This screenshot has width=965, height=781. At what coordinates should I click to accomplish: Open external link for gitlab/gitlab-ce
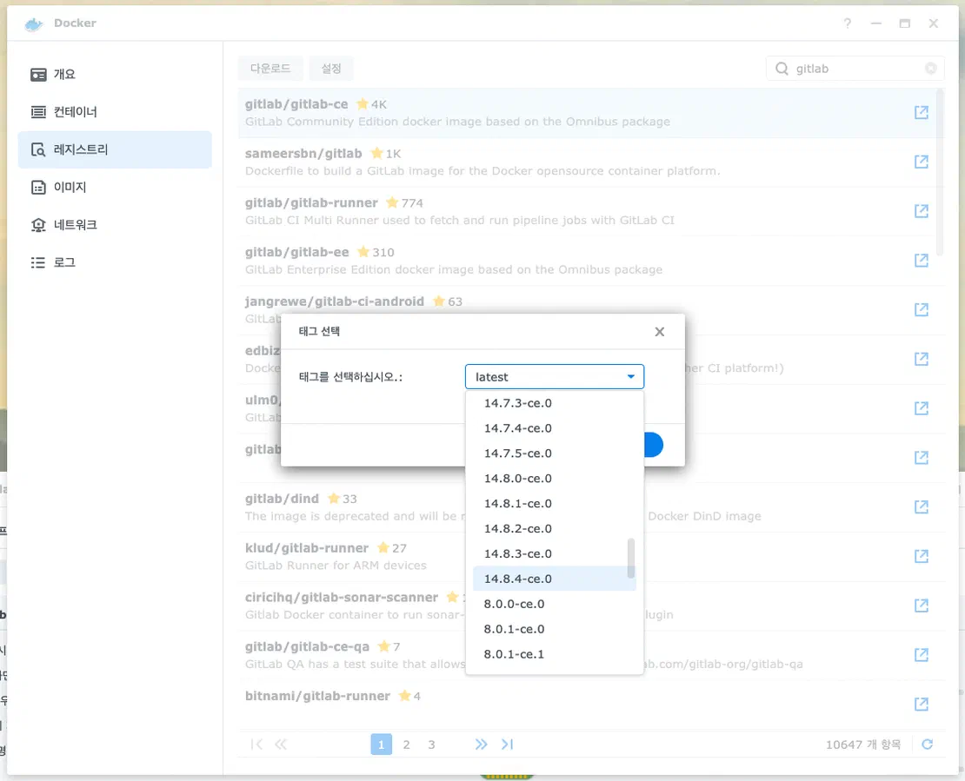[921, 112]
